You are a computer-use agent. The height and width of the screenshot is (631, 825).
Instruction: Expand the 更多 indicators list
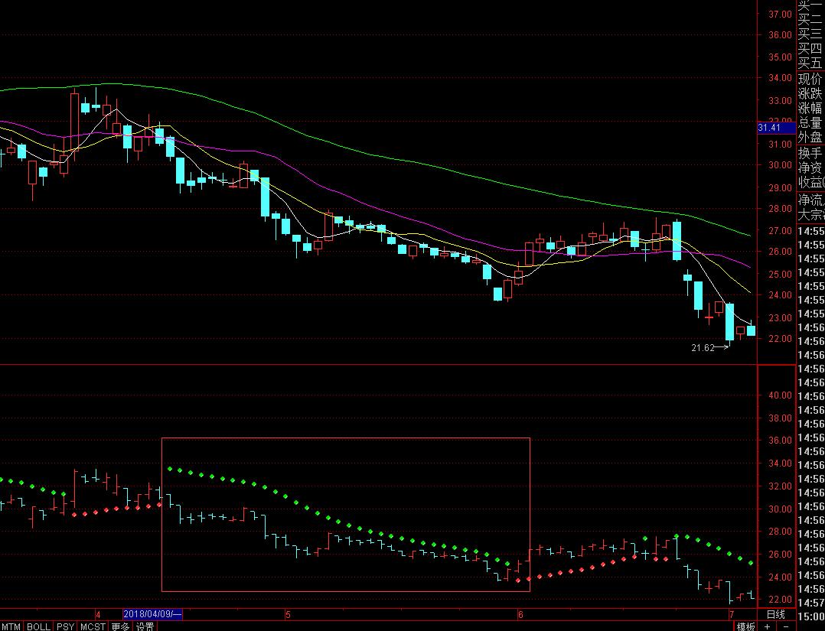click(x=120, y=626)
